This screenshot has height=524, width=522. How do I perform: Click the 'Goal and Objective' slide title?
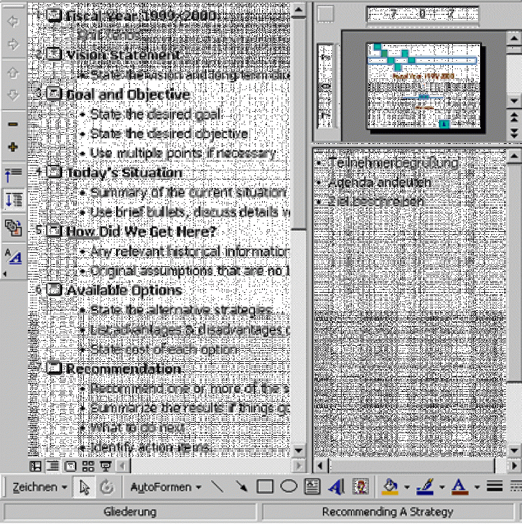pyautogui.click(x=128, y=94)
